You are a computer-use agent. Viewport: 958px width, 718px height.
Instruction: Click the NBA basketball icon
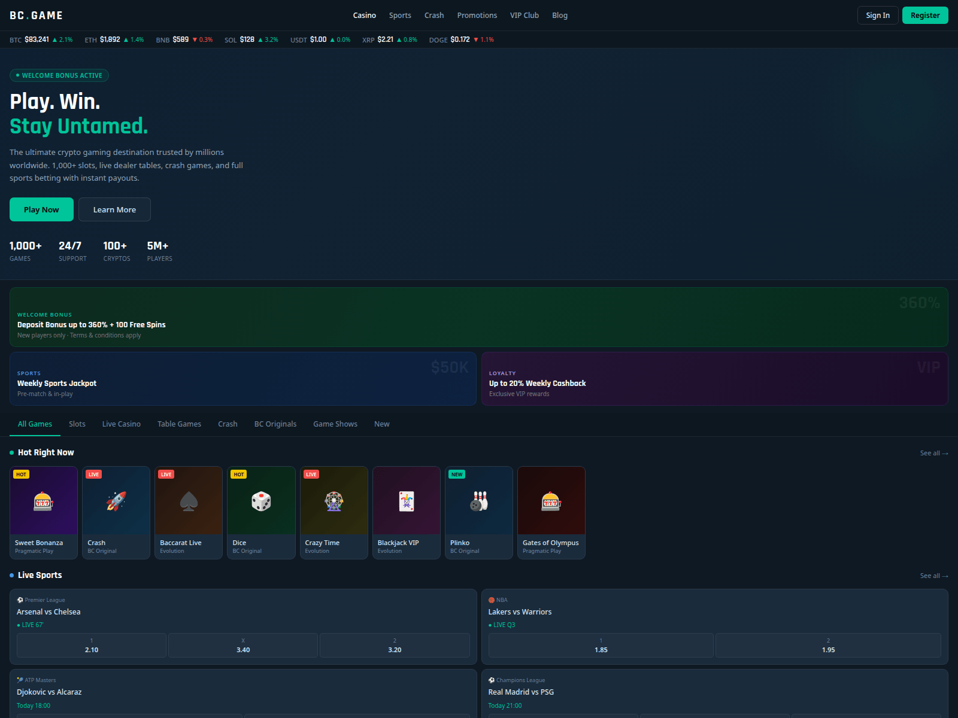coord(492,600)
